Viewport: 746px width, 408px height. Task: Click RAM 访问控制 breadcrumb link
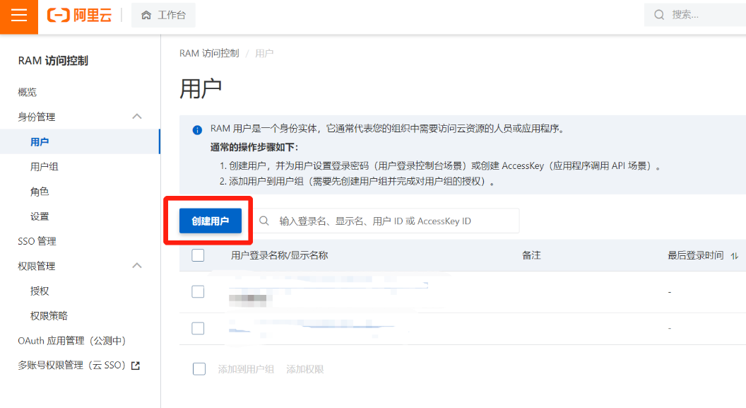(x=209, y=53)
